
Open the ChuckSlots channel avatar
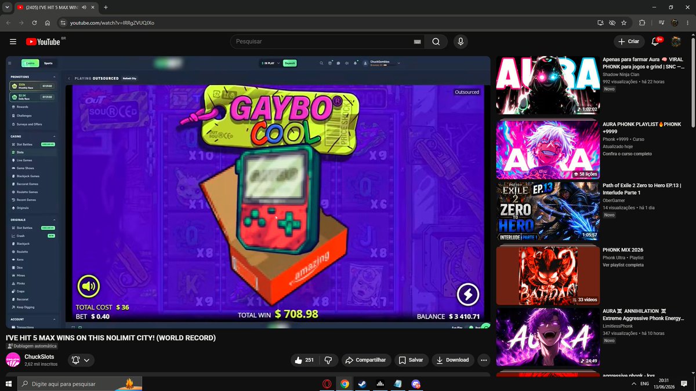pos(13,360)
